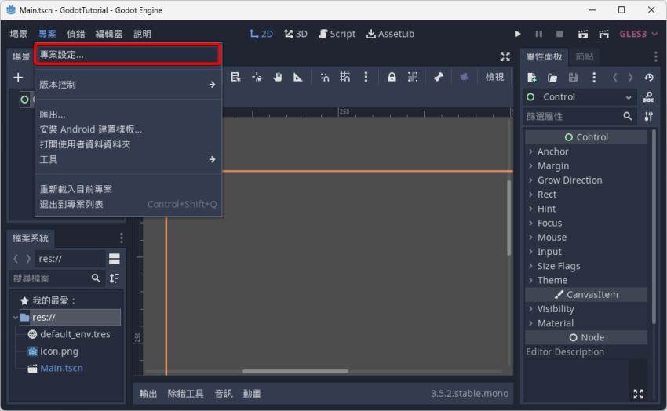Viewport: 667px width, 411px height.
Task: Click the override camera icon
Action: 465,77
